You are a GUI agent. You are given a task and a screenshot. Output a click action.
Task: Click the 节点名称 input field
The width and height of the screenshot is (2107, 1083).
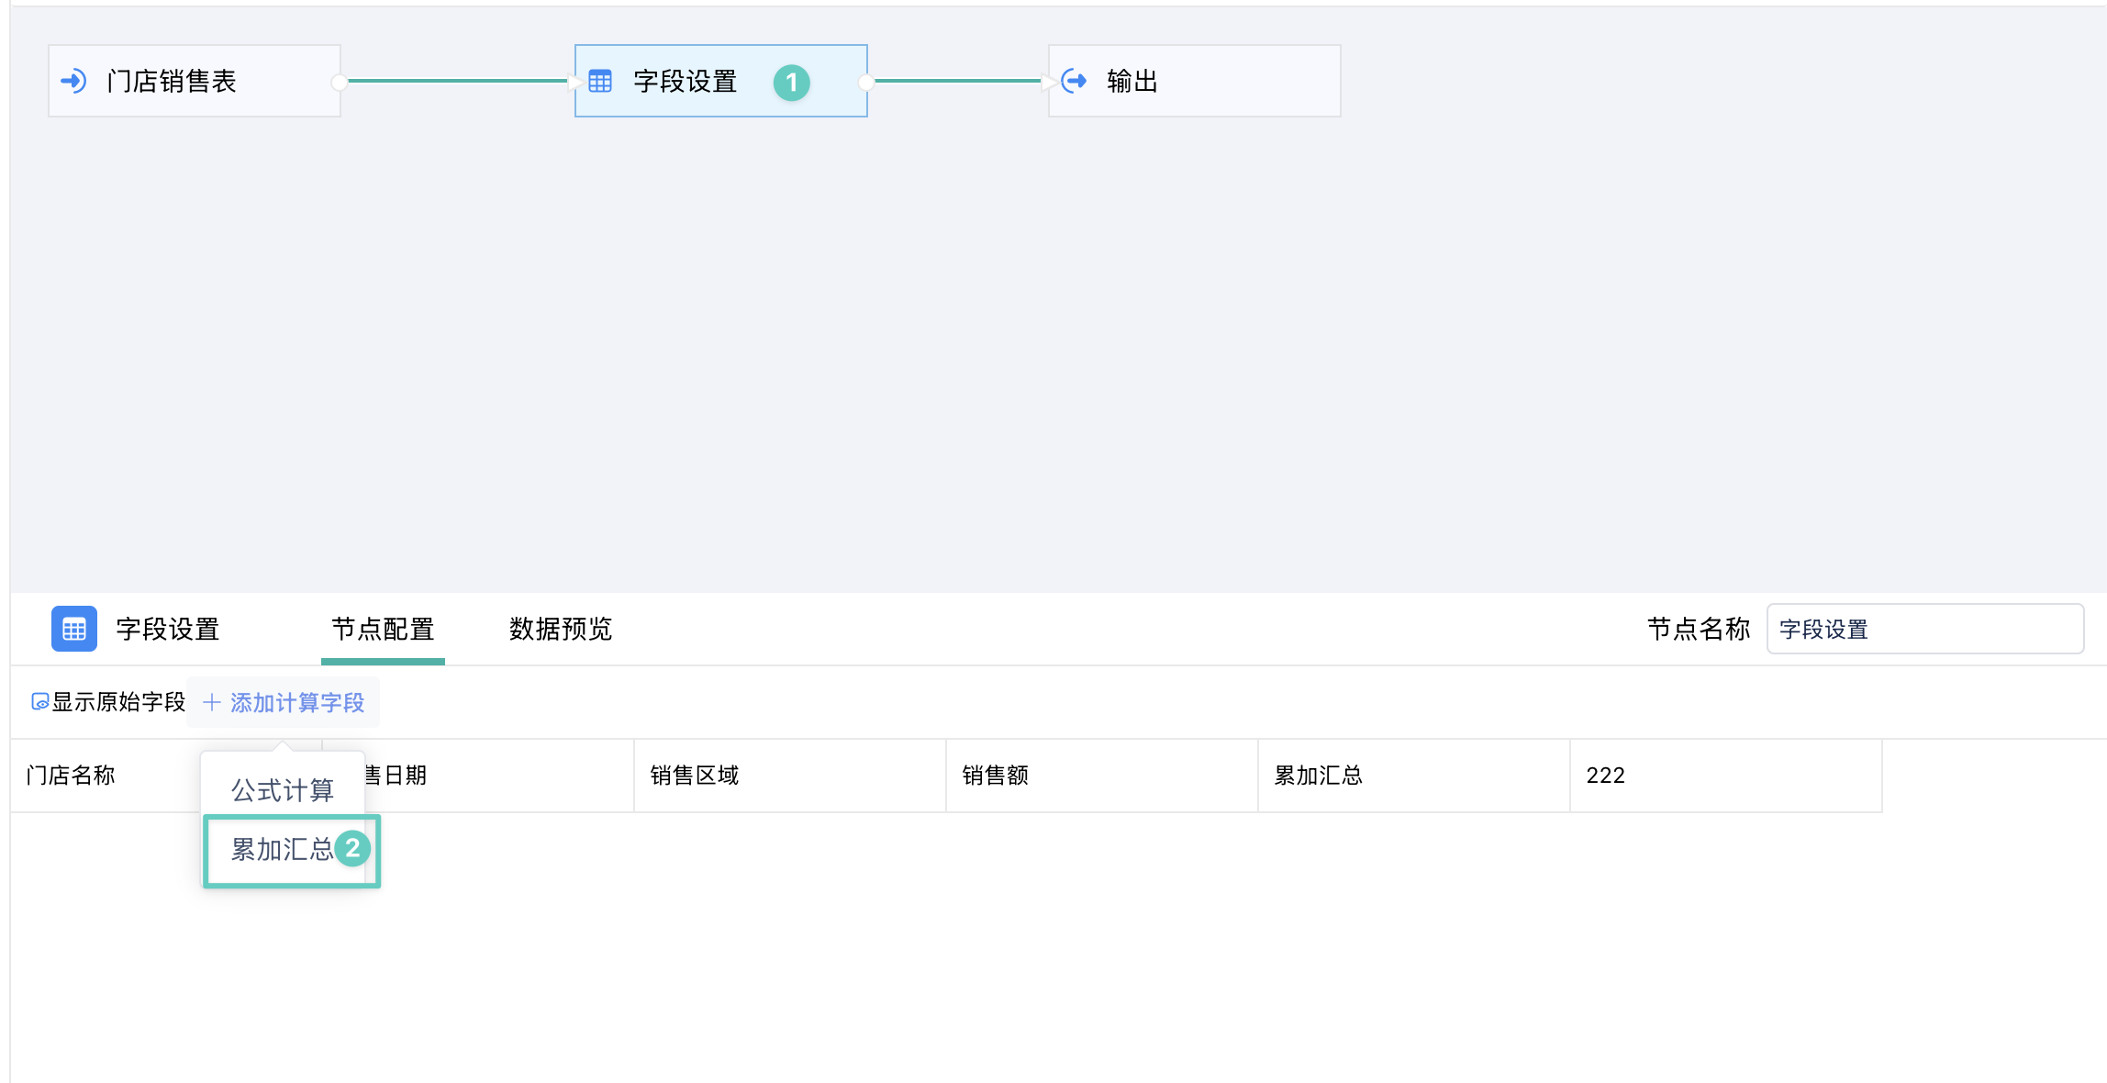1923,629
